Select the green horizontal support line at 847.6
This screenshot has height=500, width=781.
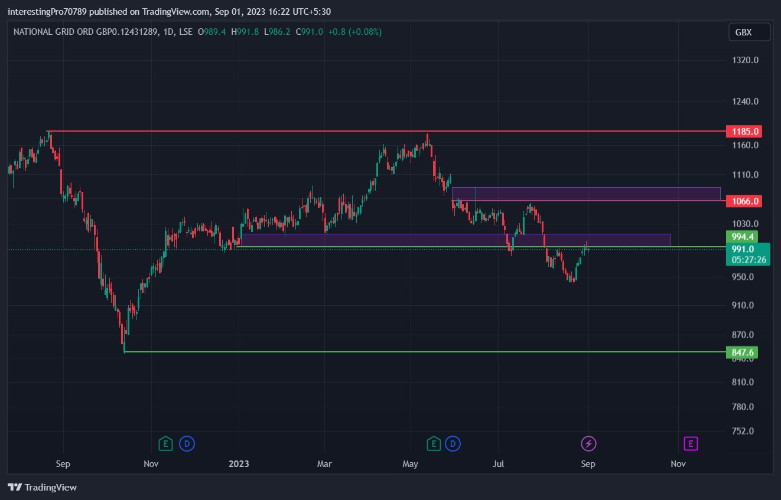point(425,352)
